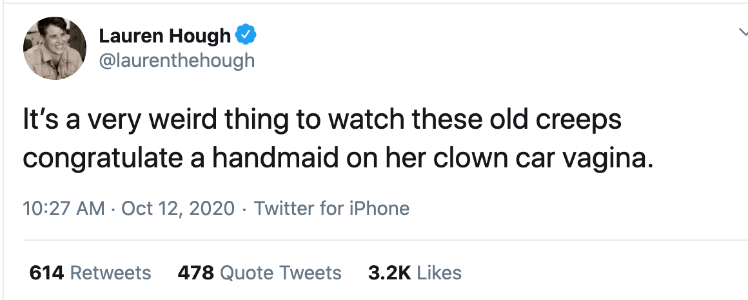Screen dimensions: 748x300
Task: View the 614 Retweets list
Action: (90, 273)
